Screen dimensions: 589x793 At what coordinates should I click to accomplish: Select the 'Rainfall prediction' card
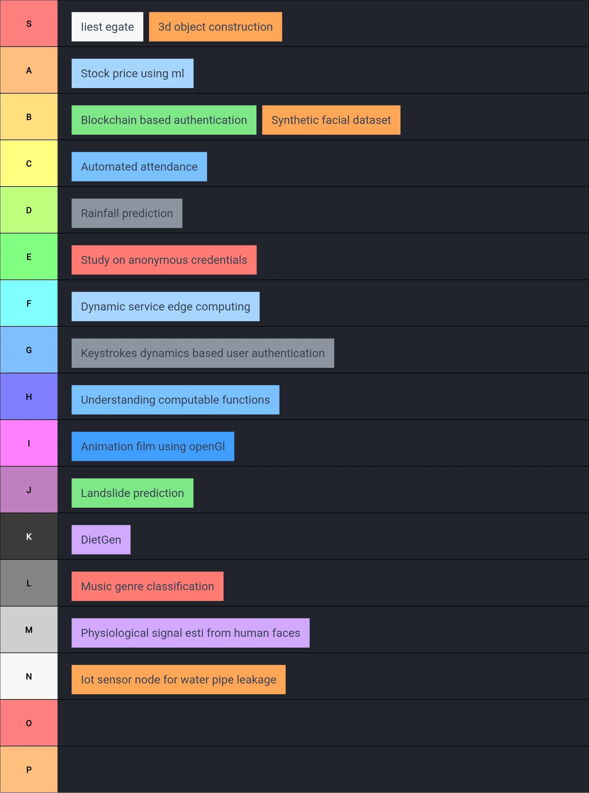tap(127, 213)
